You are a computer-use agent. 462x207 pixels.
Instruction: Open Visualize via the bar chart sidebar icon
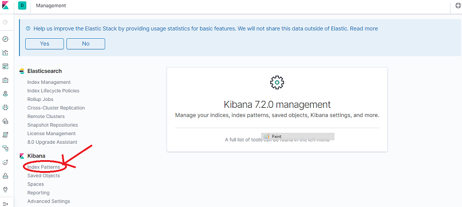tap(5, 53)
